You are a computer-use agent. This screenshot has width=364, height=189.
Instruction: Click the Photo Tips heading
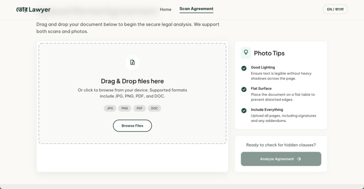tap(269, 53)
